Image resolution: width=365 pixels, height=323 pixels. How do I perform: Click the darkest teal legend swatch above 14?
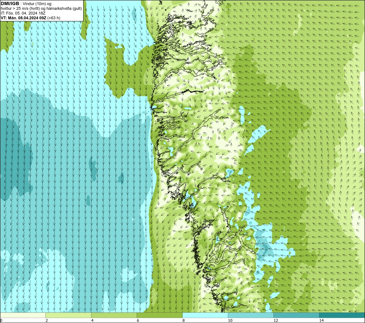[342, 315]
